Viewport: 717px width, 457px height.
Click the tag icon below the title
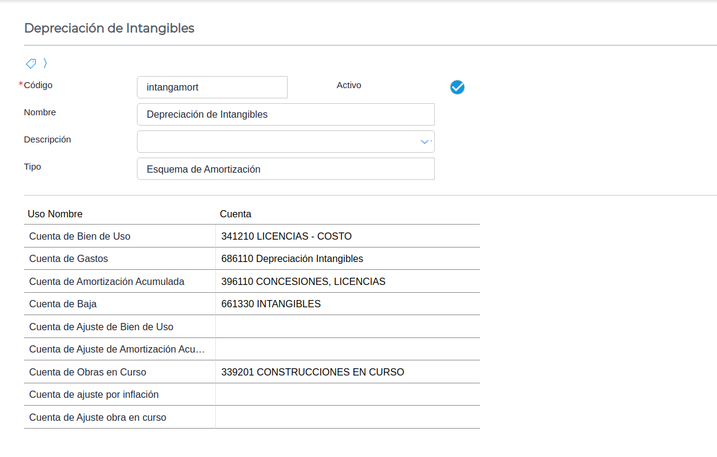(31, 63)
